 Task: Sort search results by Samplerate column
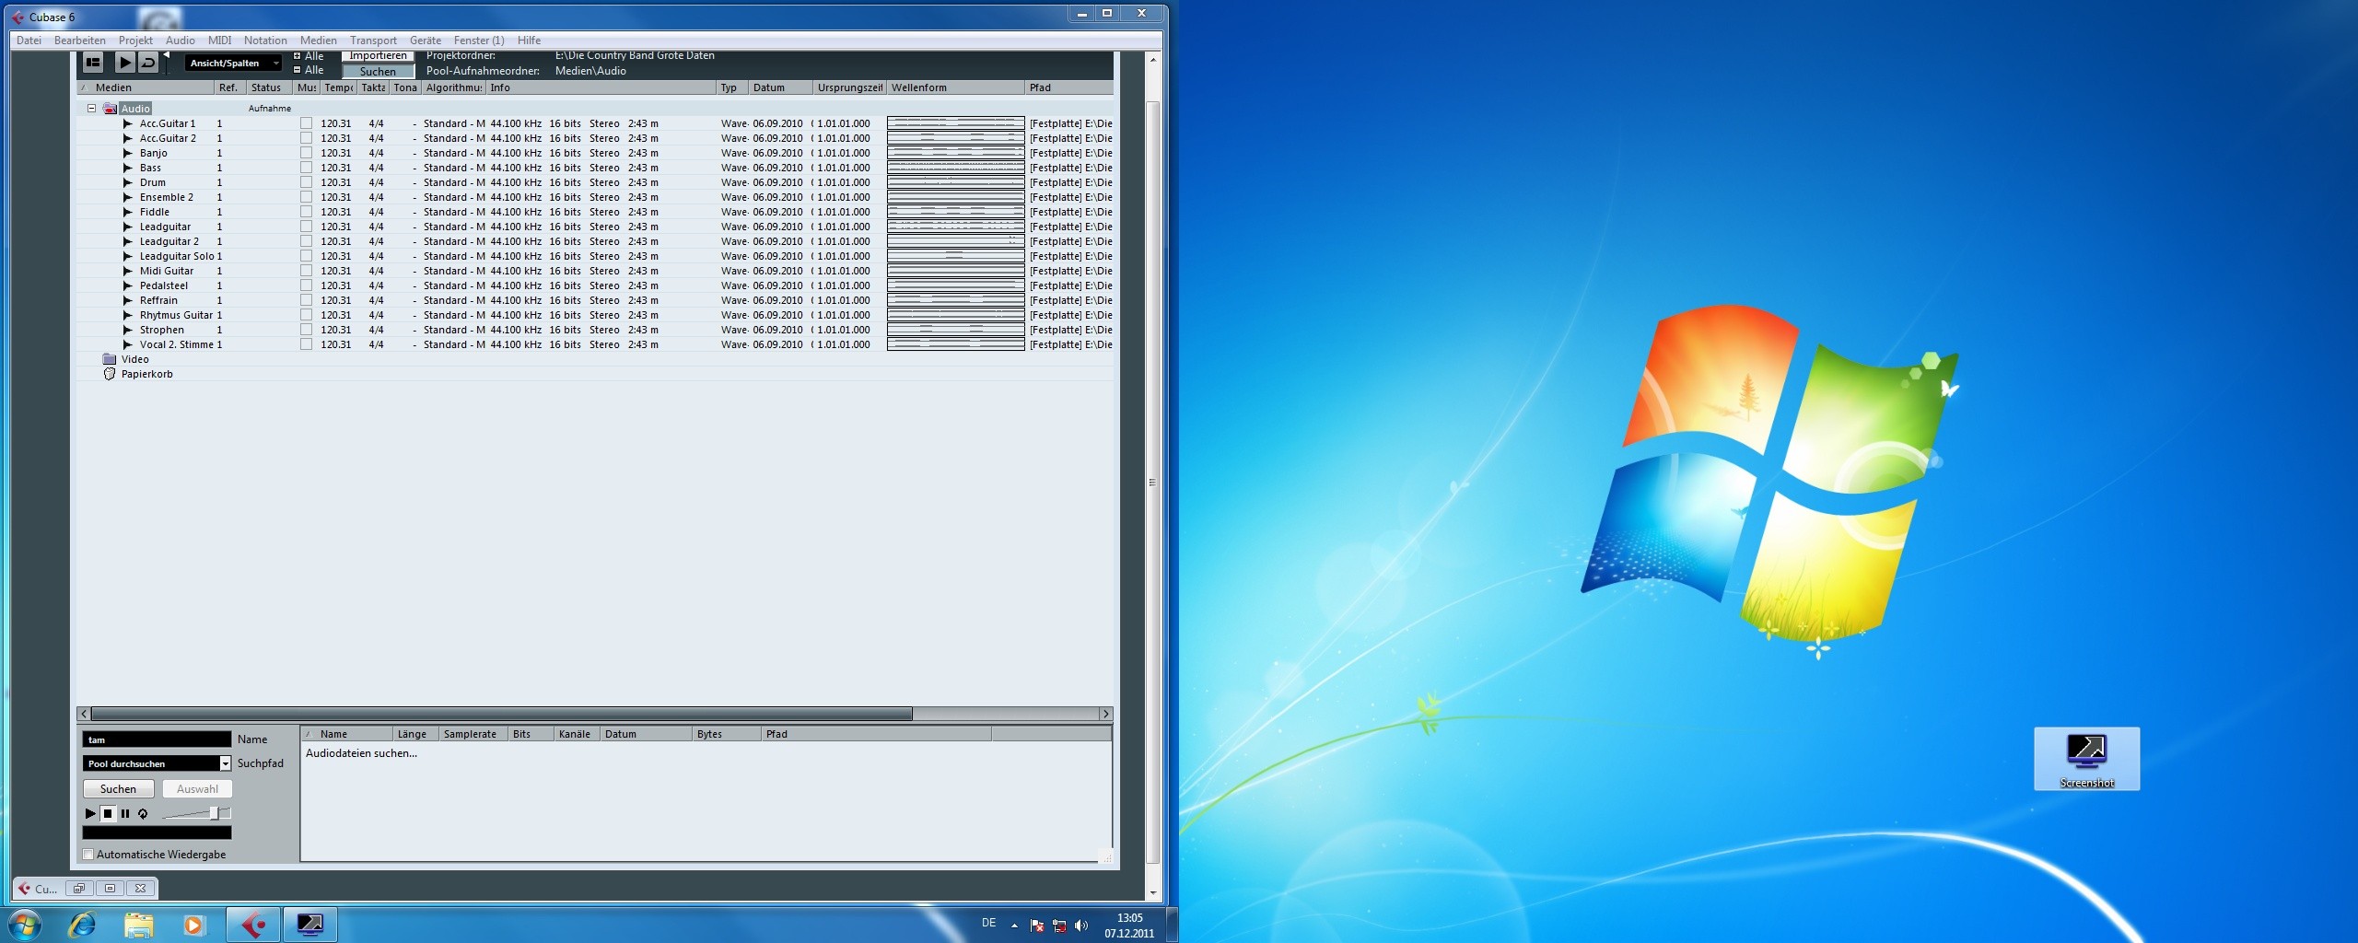point(473,734)
